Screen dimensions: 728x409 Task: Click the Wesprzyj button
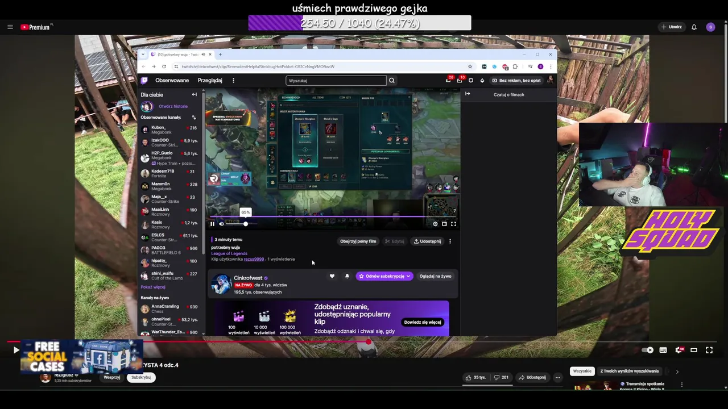(112, 377)
